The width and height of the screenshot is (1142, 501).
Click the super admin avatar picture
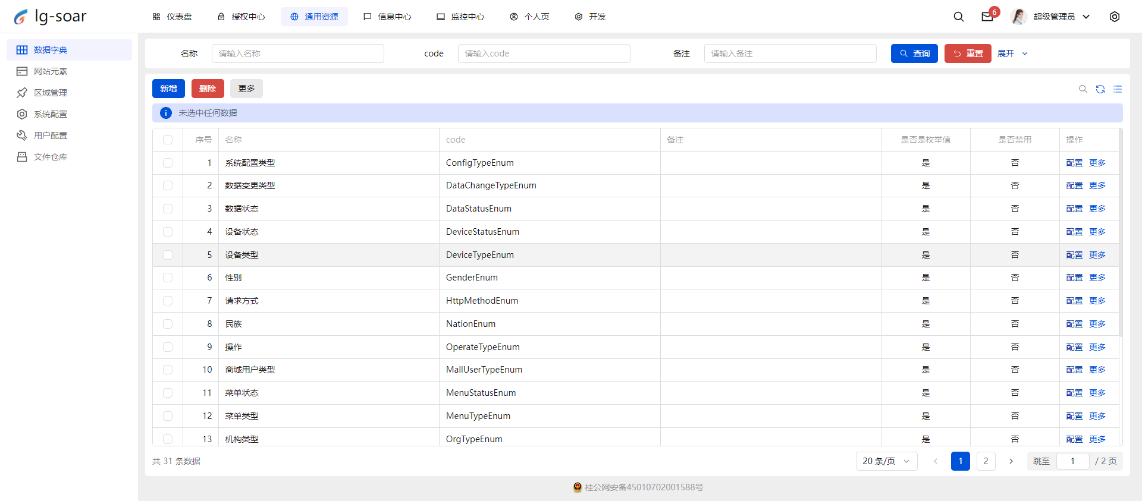click(1019, 17)
